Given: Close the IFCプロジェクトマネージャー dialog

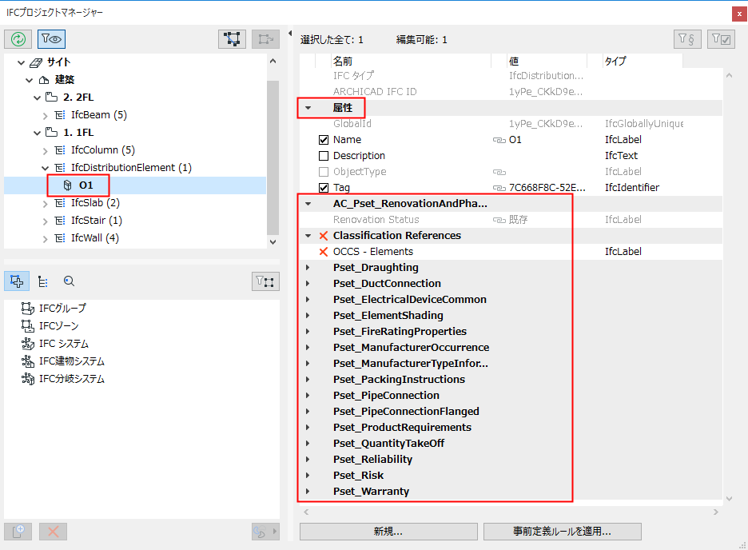Looking at the screenshot, I should pyautogui.click(x=739, y=14).
